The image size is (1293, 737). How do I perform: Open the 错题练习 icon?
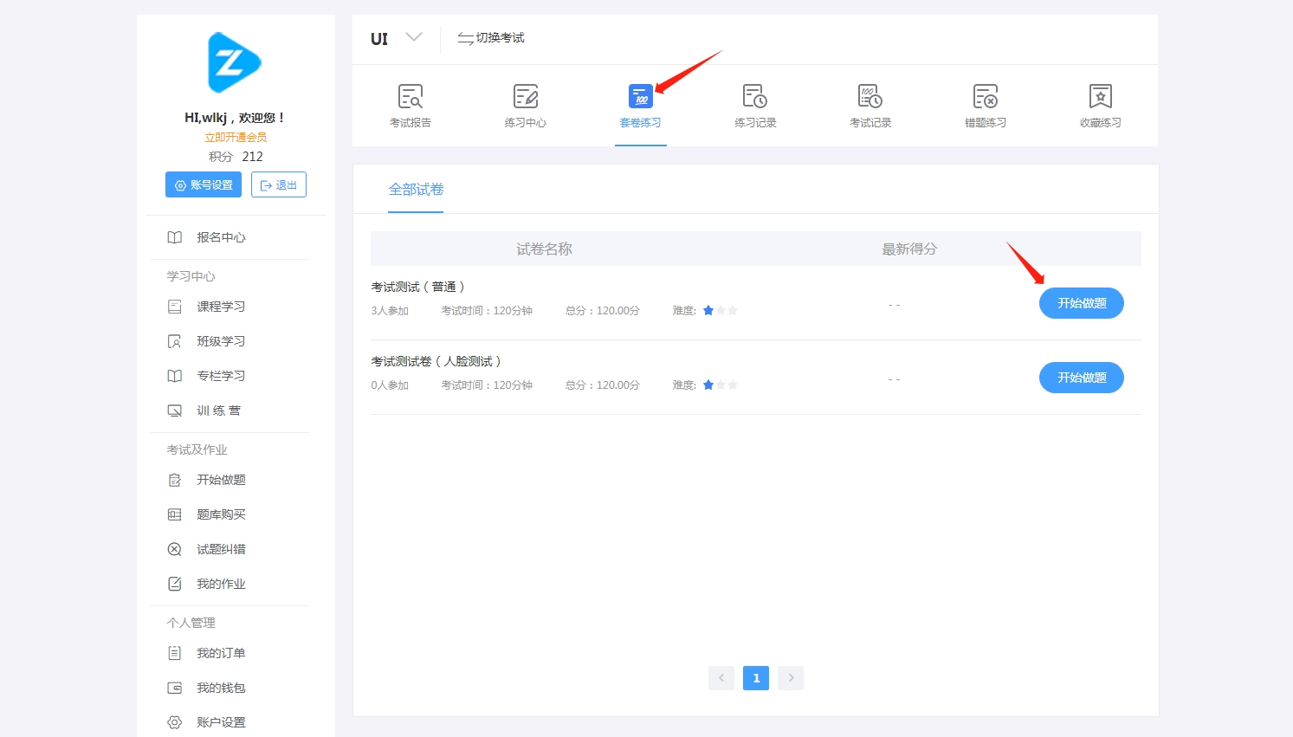[x=986, y=96]
